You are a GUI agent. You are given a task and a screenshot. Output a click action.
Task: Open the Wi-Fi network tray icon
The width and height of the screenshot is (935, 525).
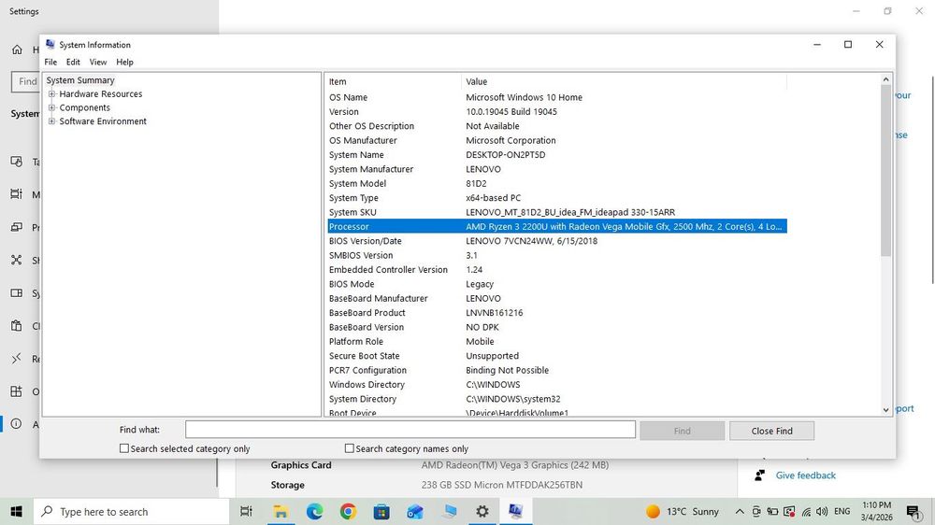pyautogui.click(x=806, y=511)
